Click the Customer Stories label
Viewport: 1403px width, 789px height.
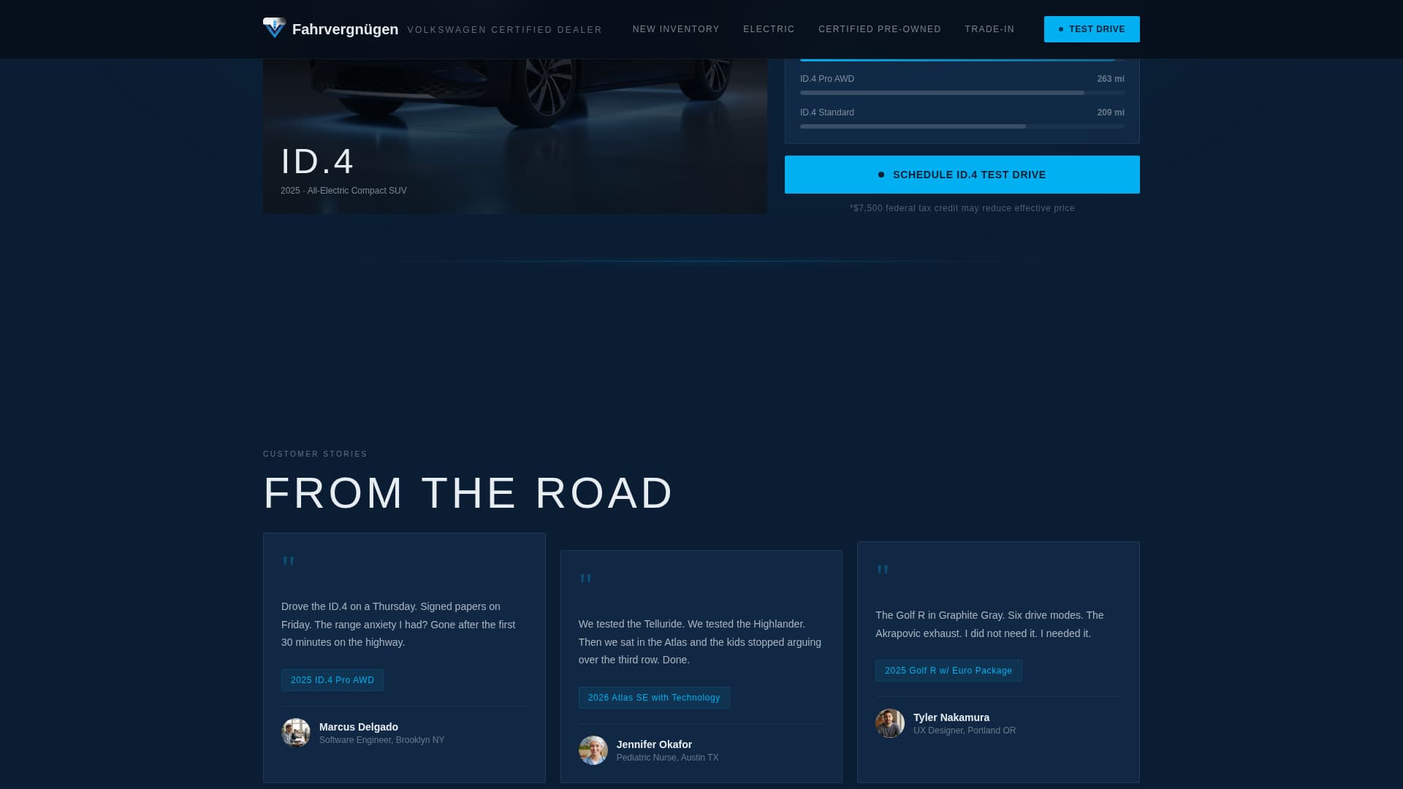tap(315, 454)
